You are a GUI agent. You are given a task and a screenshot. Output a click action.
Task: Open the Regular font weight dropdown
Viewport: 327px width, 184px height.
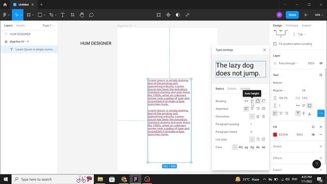click(279, 90)
